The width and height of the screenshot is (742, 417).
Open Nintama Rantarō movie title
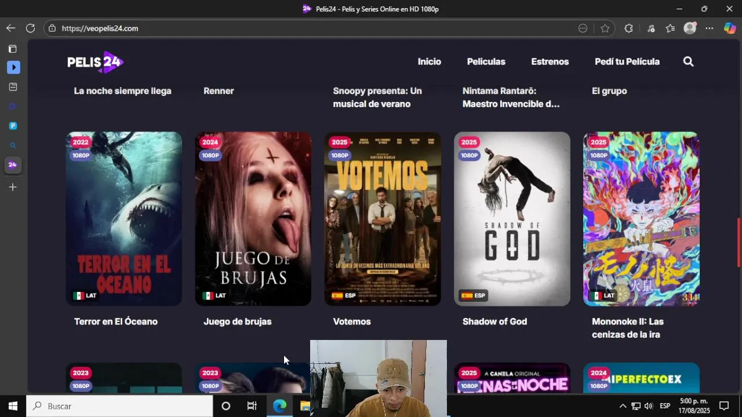(511, 97)
